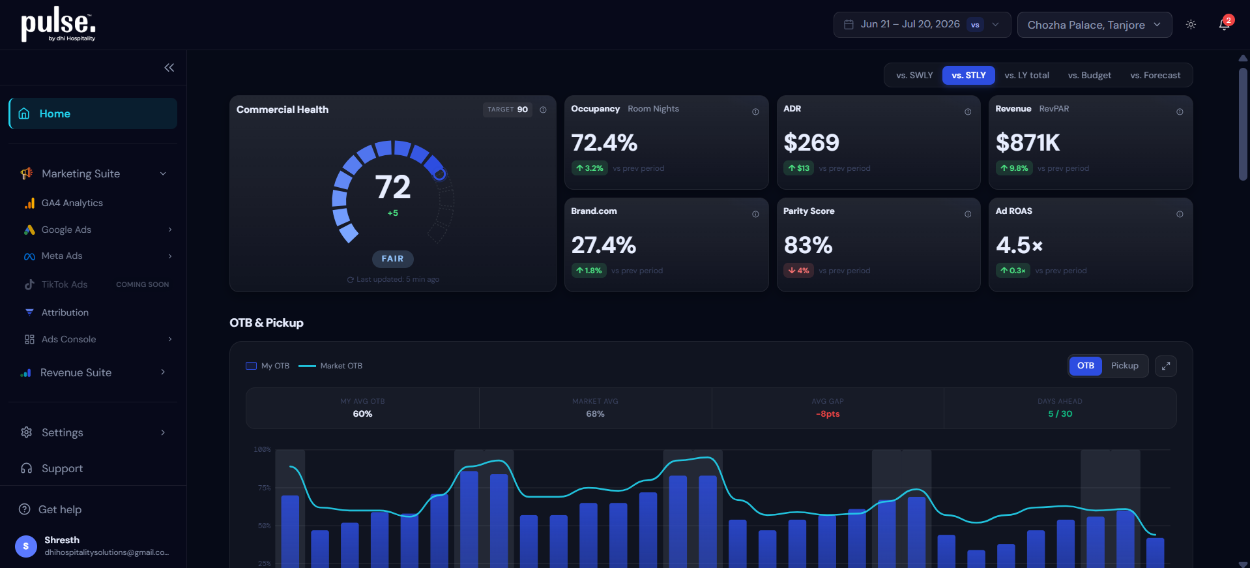This screenshot has width=1250, height=568.
Task: Click the $871K revenue value
Action: pyautogui.click(x=1028, y=143)
